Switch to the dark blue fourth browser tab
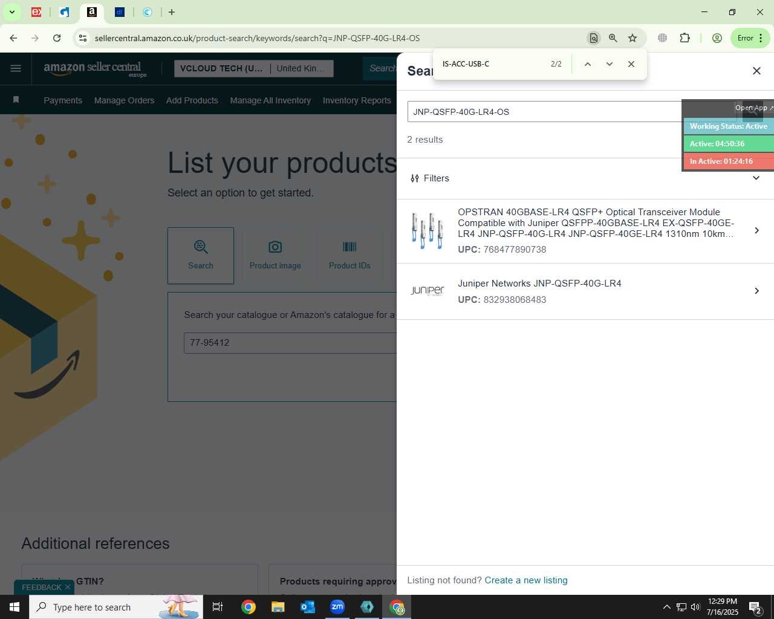Image resolution: width=774 pixels, height=619 pixels. tap(120, 12)
